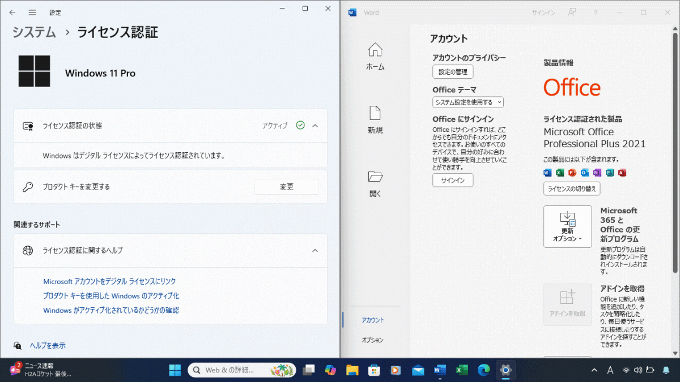Open the 開く tab in Word
680x382 pixels.
click(375, 183)
